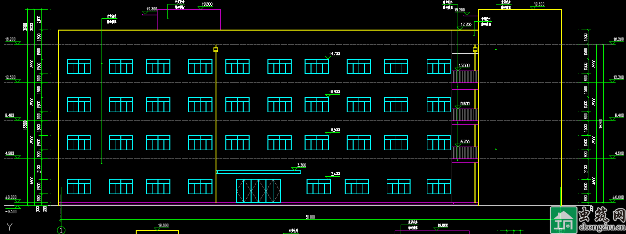Click the right-side 18.200 level label
The height and width of the screenshot is (234, 626).
pyautogui.click(x=618, y=39)
